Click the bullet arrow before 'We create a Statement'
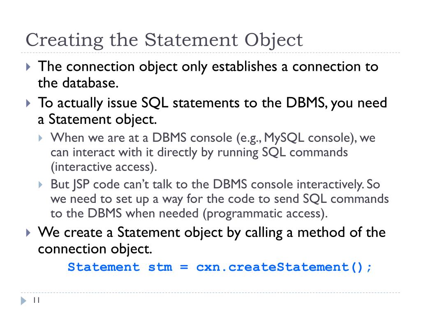Screen dimensions: 421x316 pyautogui.click(x=28, y=232)
